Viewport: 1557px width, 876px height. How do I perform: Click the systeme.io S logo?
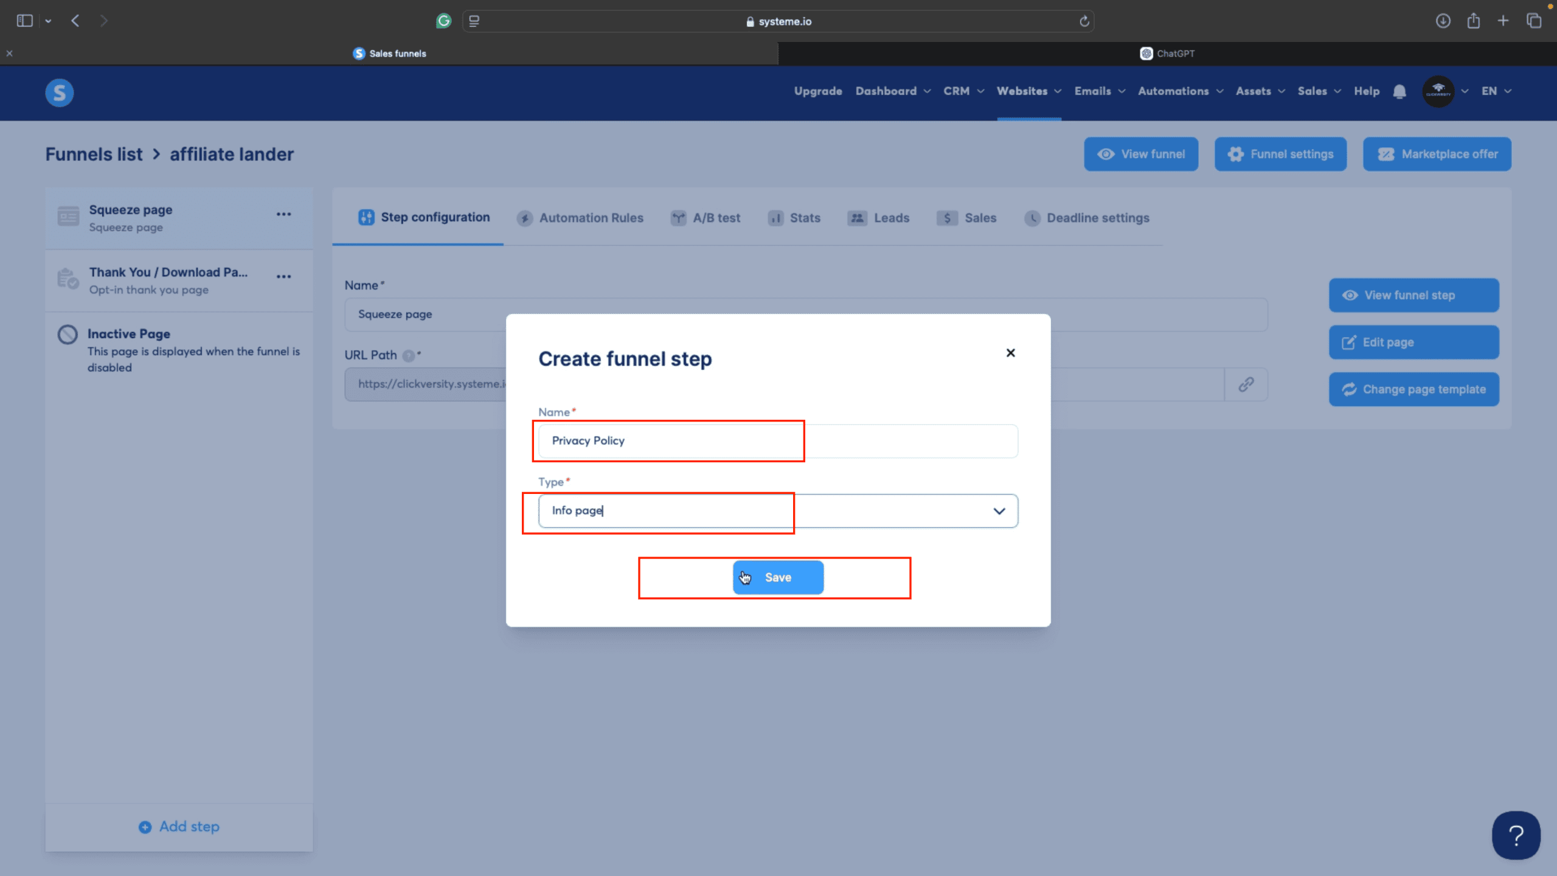60,92
